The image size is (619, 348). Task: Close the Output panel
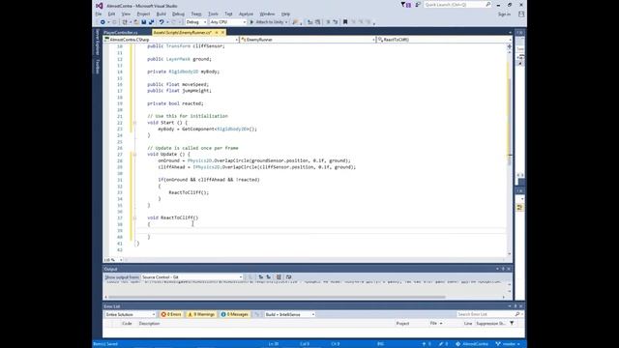pos(509,269)
